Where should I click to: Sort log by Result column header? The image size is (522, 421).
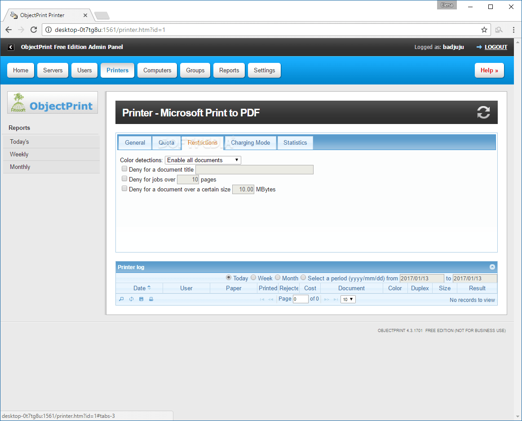[477, 288]
